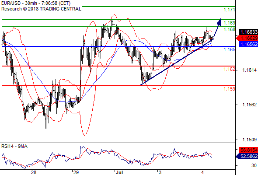Click the date label 3 on time axis

[x=160, y=172]
